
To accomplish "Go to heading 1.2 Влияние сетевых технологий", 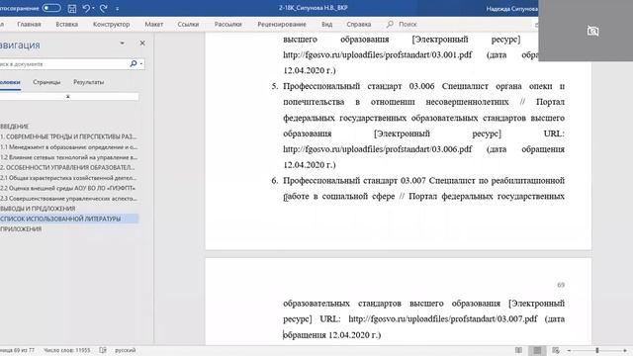I will pos(68,157).
